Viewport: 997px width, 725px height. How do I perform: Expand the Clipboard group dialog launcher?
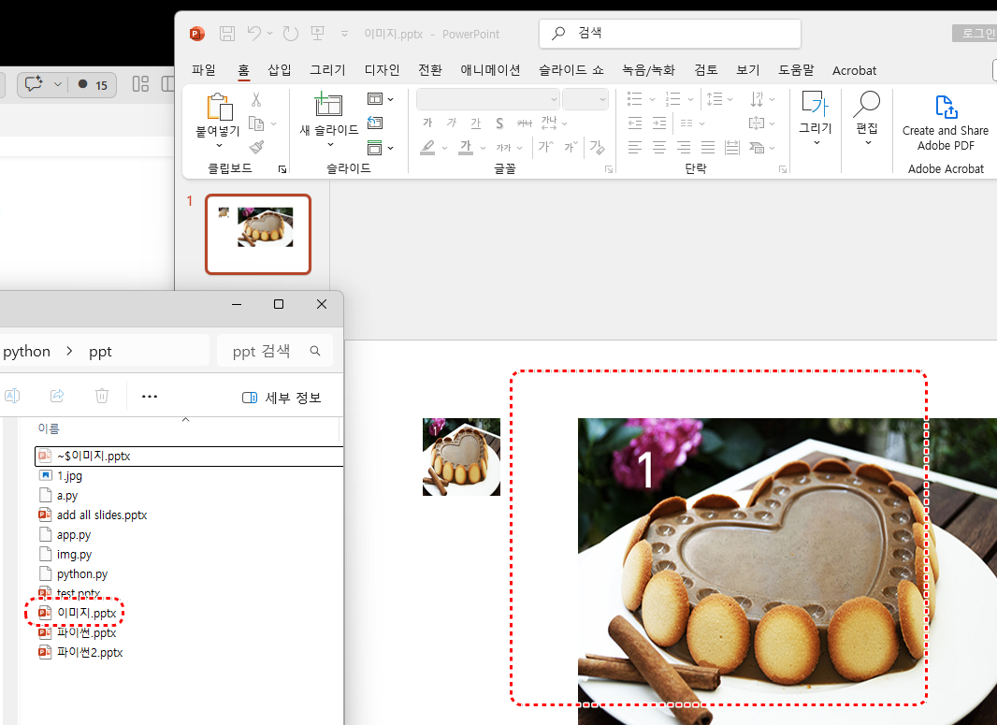282,169
